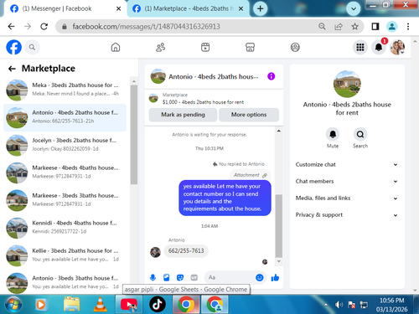The image size is (419, 314).
Task: Expand the Privacy & support section
Action: pos(346,214)
